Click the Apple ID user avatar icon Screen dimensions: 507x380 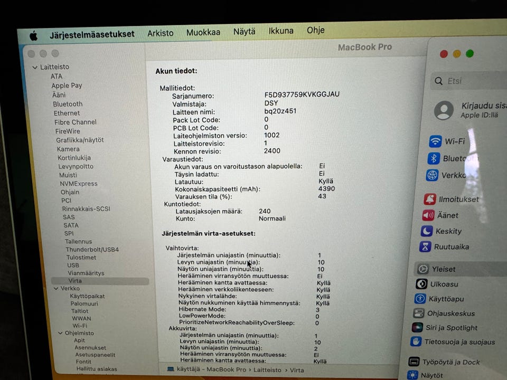444,110
